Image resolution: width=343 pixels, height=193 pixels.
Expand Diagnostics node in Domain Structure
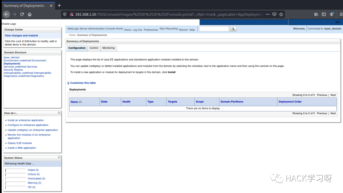click(24, 76)
